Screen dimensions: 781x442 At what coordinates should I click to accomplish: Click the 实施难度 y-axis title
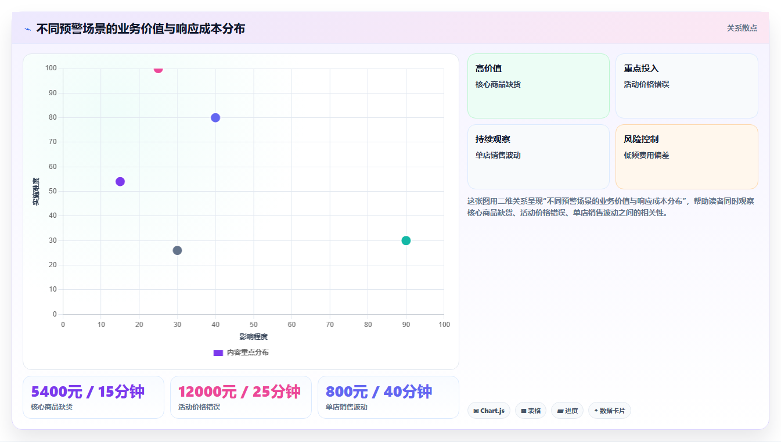(36, 192)
